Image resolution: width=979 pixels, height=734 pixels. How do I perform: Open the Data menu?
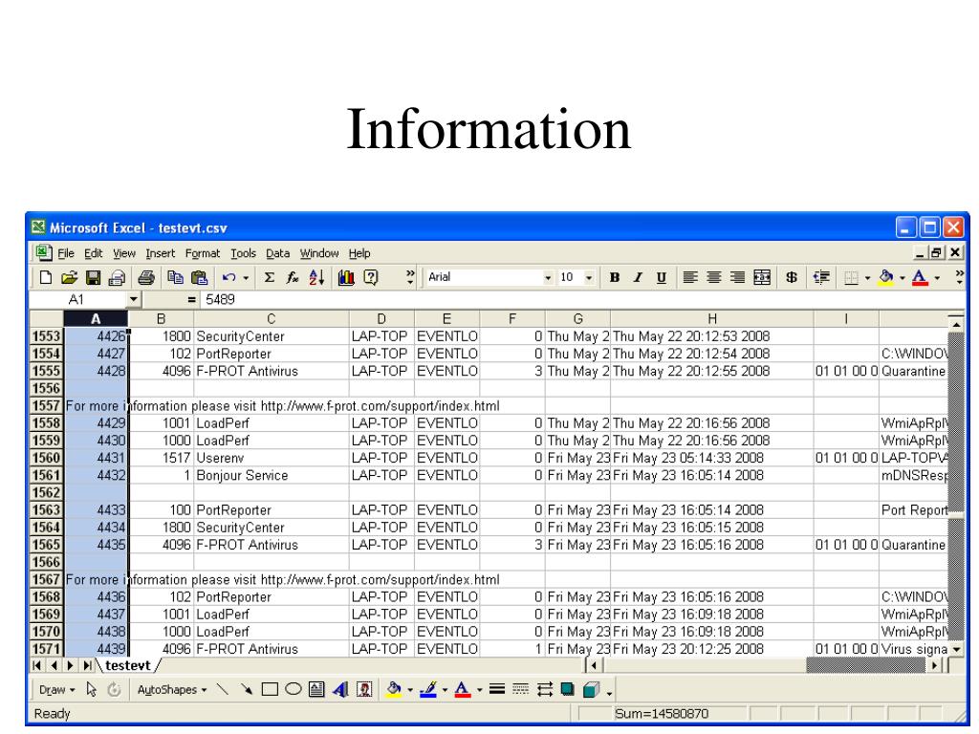[x=278, y=253]
